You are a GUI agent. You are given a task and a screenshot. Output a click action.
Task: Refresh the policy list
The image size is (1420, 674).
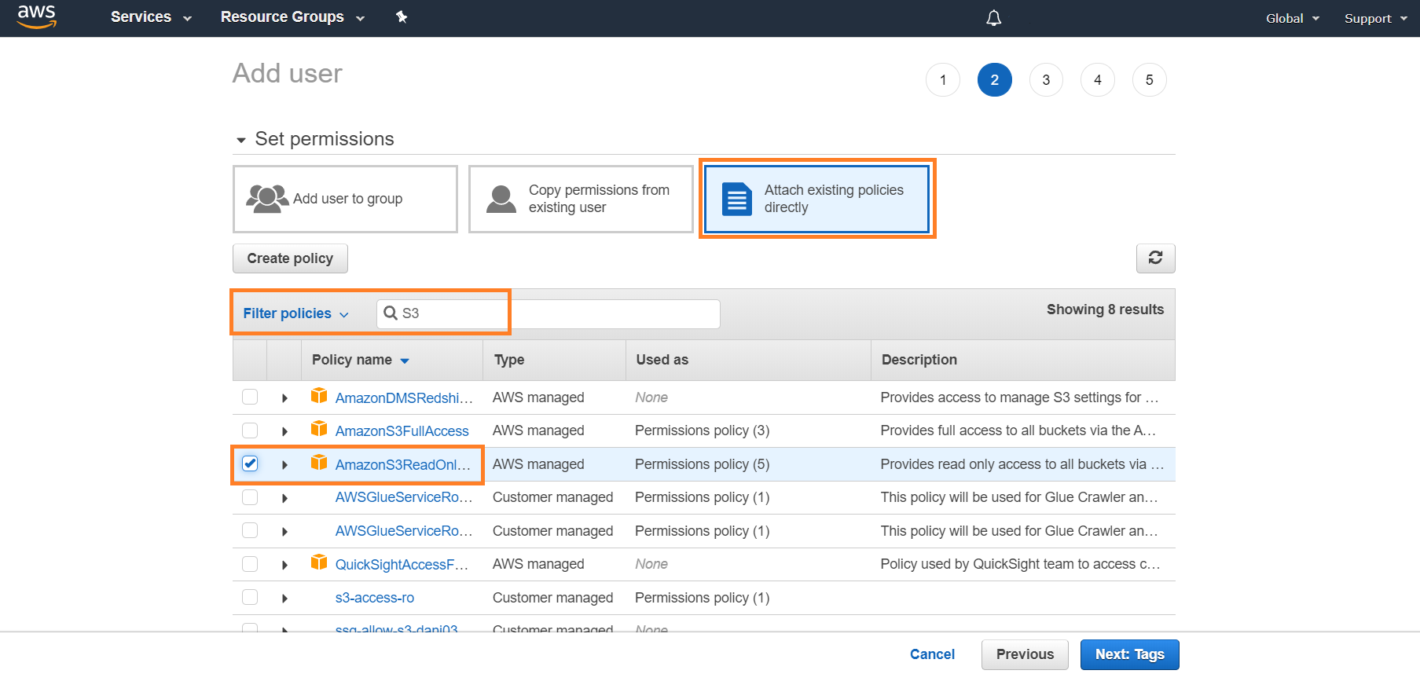tap(1154, 258)
